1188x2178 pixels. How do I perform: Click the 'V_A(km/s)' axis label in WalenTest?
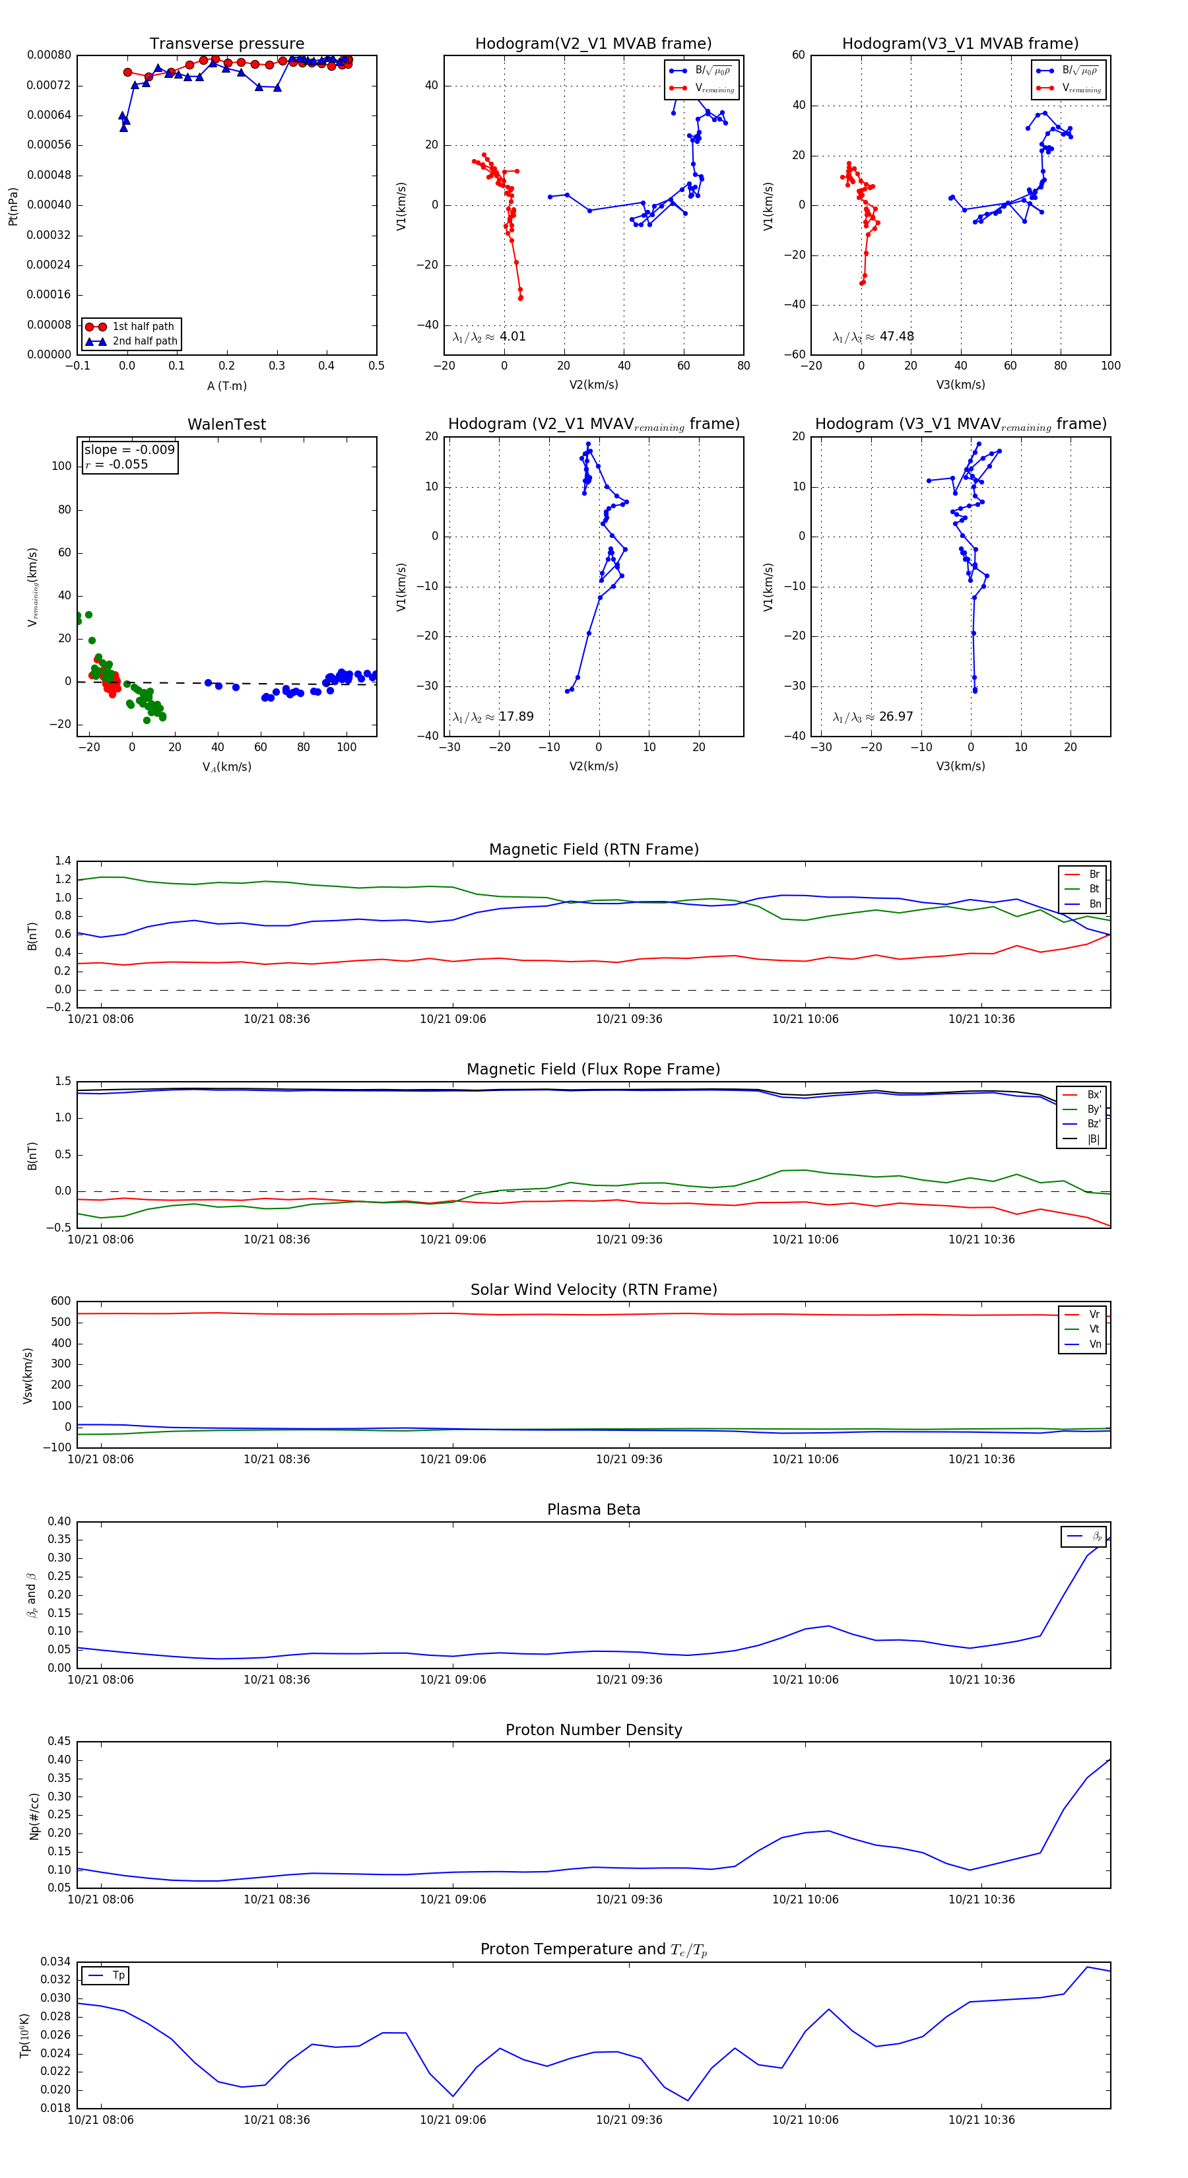(x=226, y=767)
